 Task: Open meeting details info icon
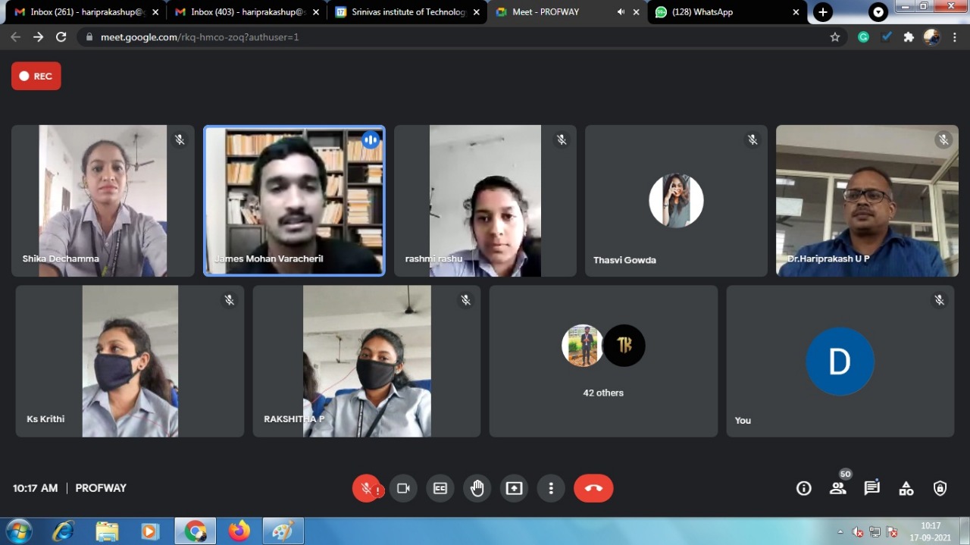coord(804,488)
